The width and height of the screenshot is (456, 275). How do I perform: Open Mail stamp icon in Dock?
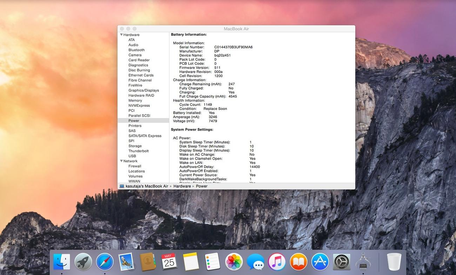[x=126, y=262]
